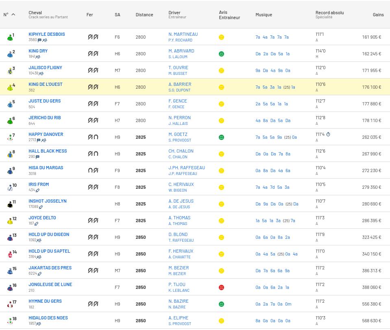The height and width of the screenshot is (330, 390).
Task: Click jockey silk icon for horse 14
Action: coord(10,255)
